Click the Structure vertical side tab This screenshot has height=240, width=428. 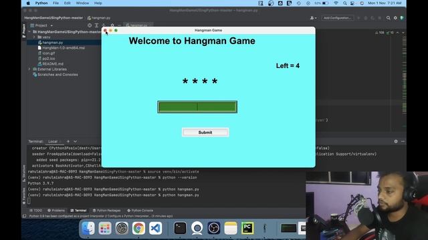pyautogui.click(x=24, y=173)
